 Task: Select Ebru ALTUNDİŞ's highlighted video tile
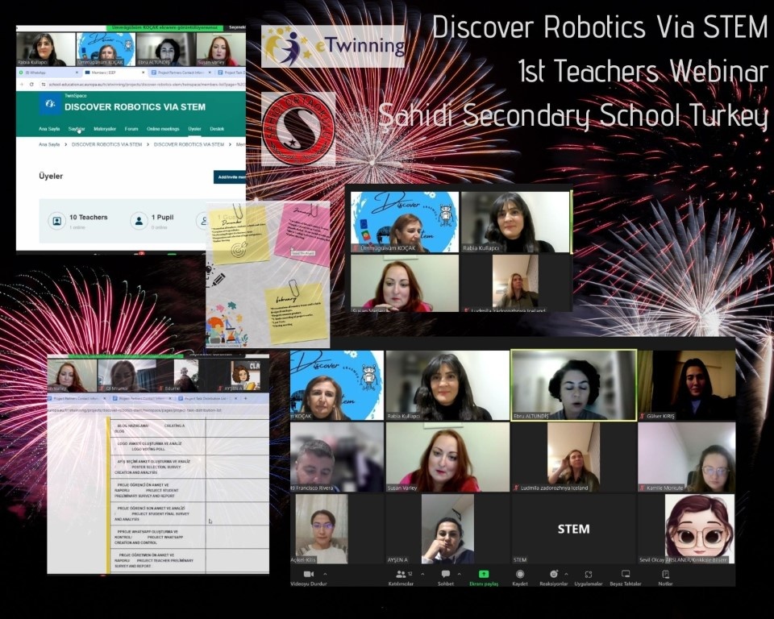573,384
